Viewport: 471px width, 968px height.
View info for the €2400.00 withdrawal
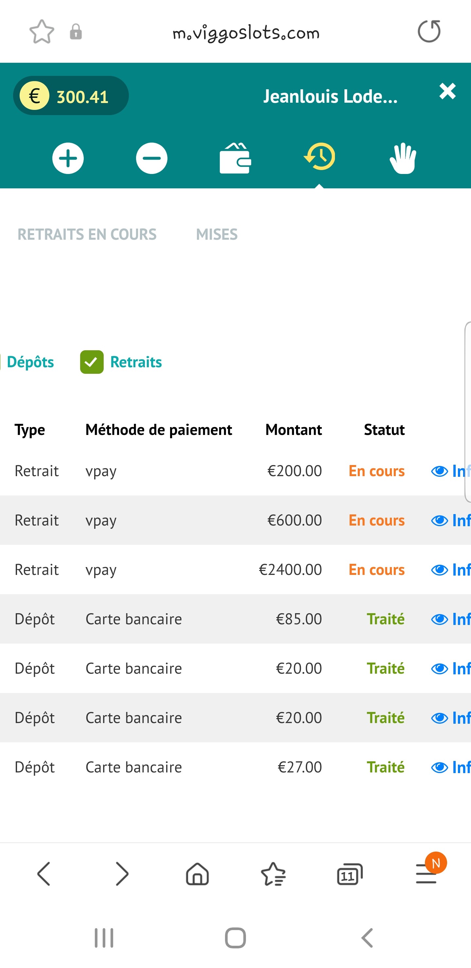click(x=450, y=570)
